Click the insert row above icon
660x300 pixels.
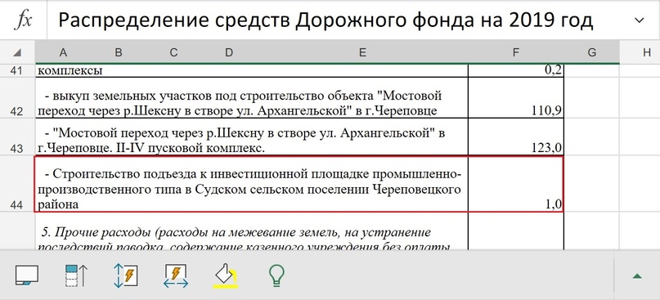coord(76,275)
